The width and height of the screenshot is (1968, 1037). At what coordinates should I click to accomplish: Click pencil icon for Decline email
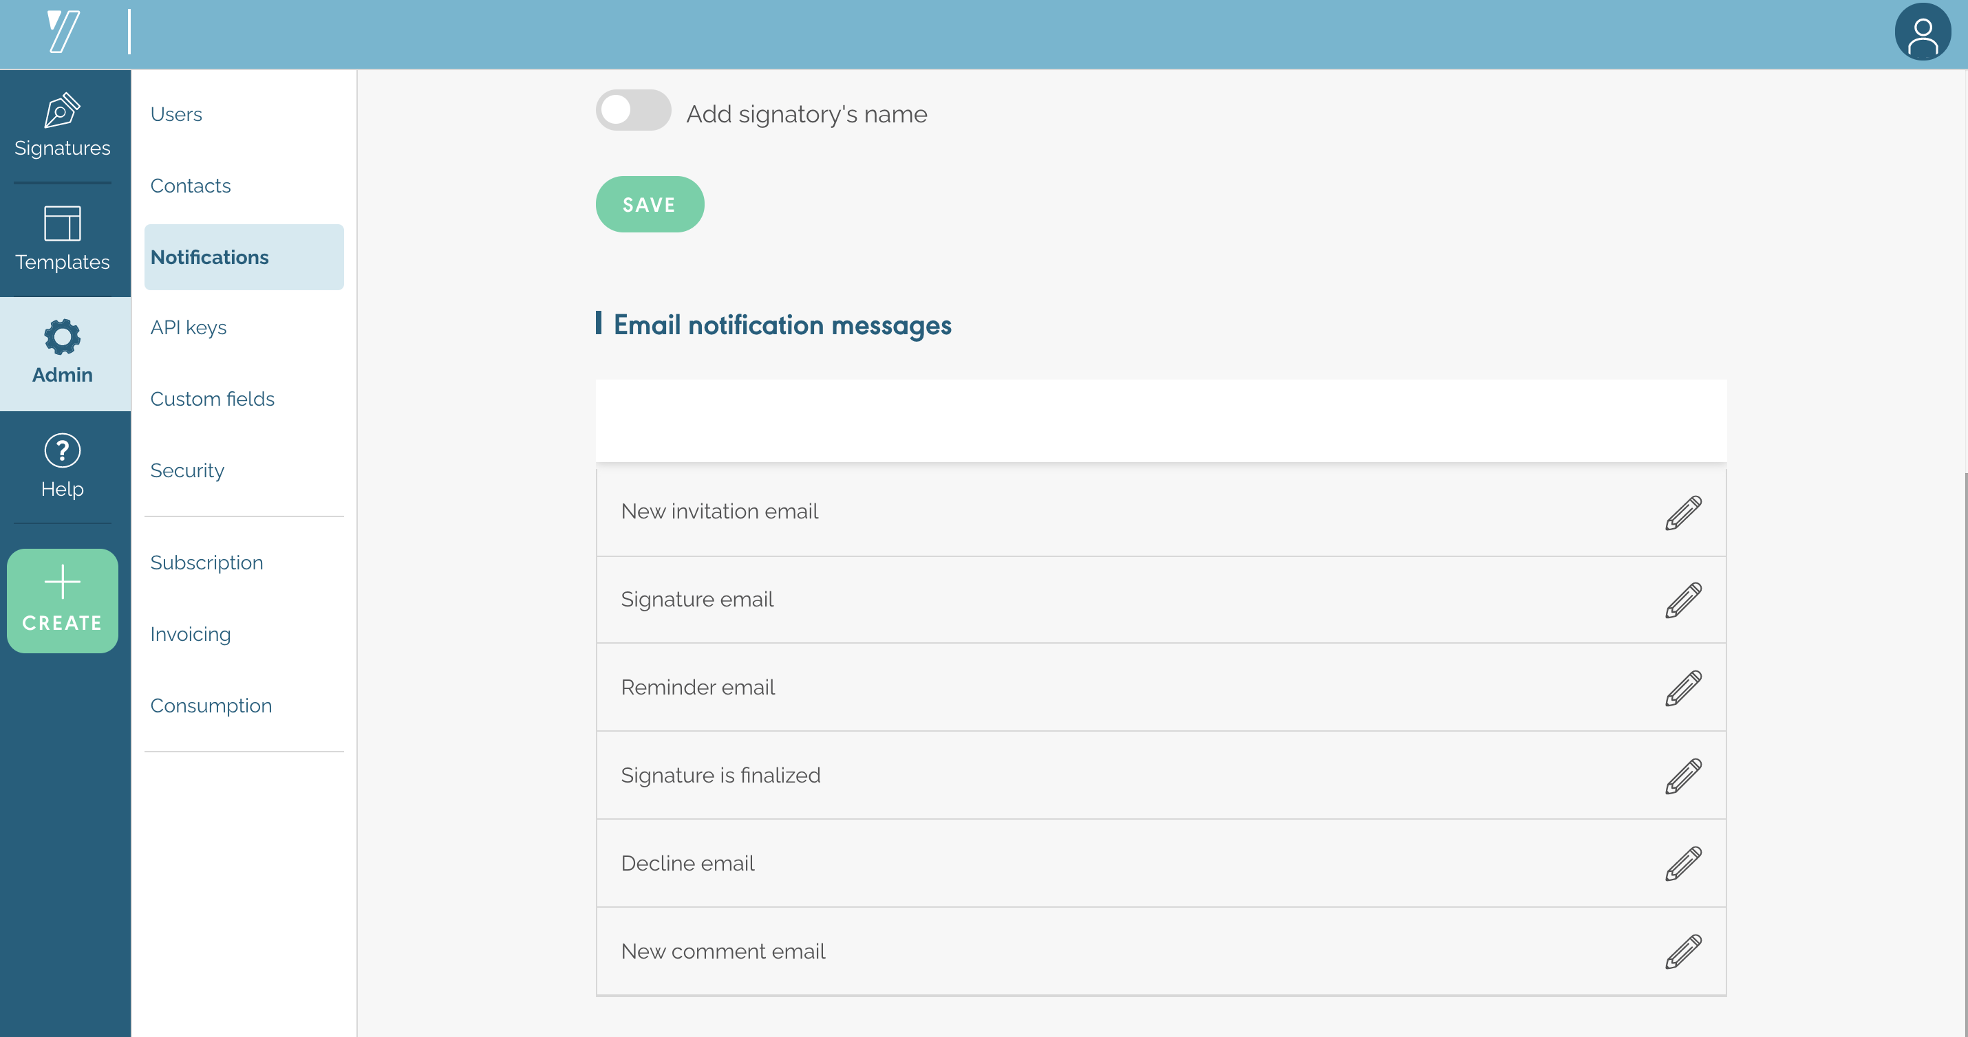(1683, 864)
